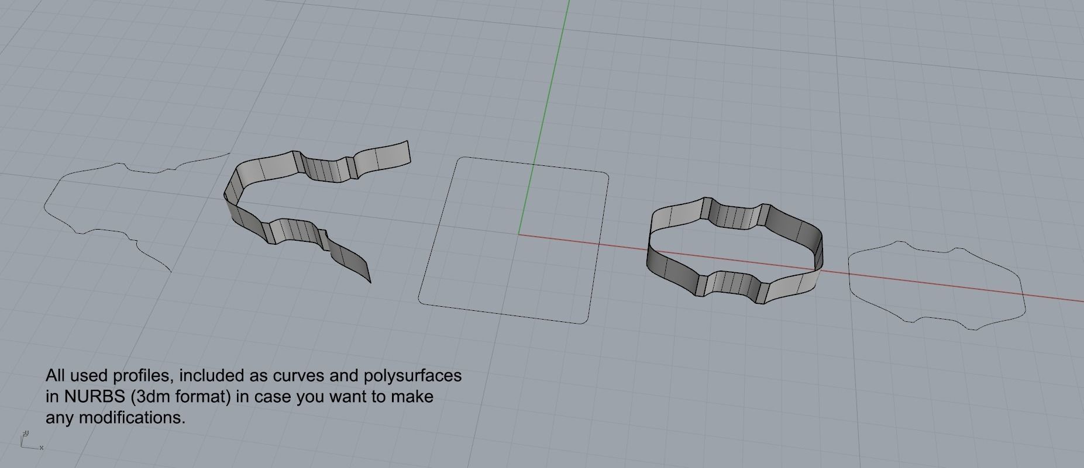1084x468 pixels.
Task: Click the 'All used profiles' text annotation
Action: 254,396
